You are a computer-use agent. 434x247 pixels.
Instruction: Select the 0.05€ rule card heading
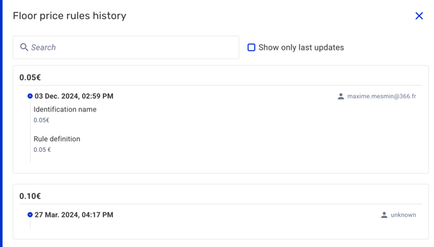tap(30, 78)
